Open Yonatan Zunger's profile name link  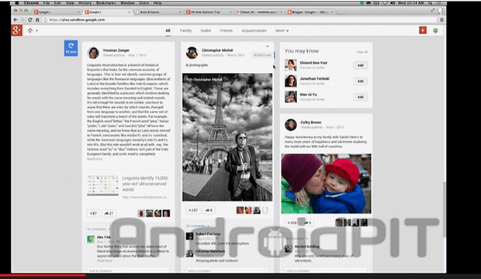[116, 50]
